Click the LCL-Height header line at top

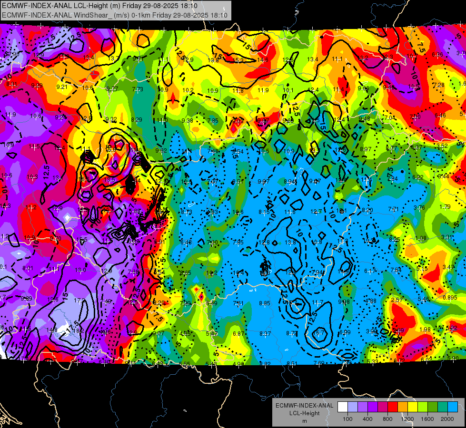pyautogui.click(x=99, y=6)
